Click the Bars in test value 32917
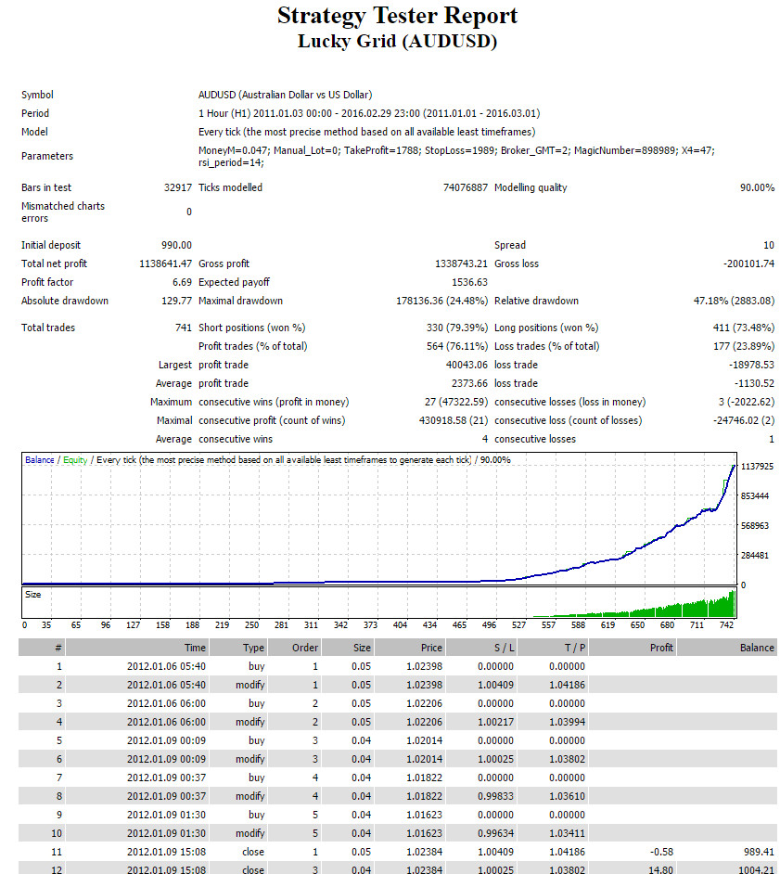780x874 pixels. (x=178, y=187)
